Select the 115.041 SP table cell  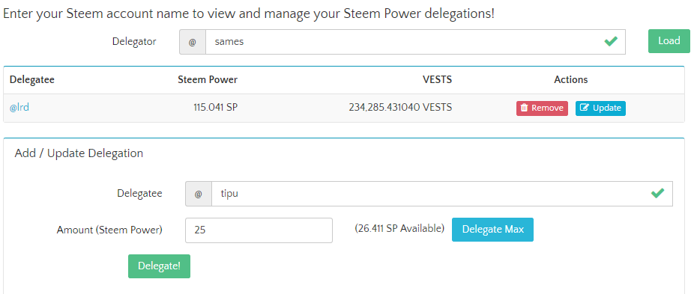point(216,108)
